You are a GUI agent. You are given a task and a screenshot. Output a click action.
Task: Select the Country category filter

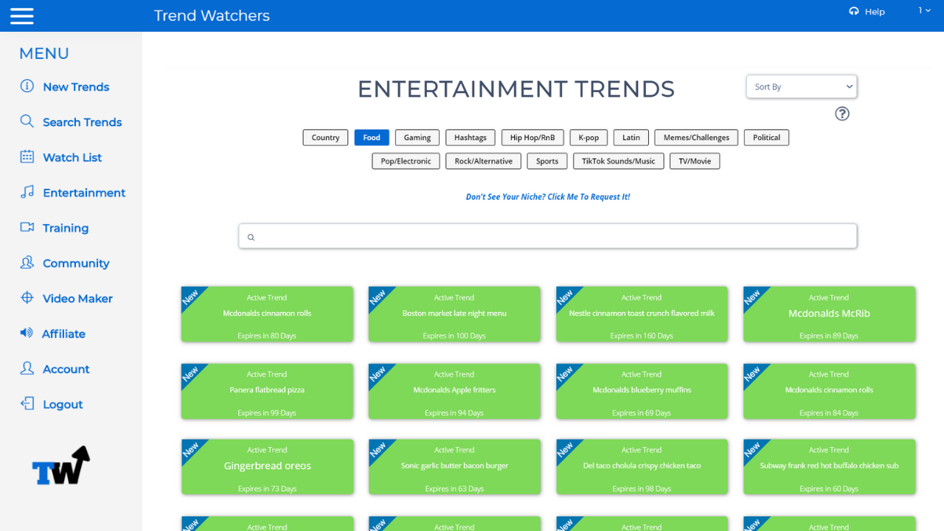[x=325, y=137]
